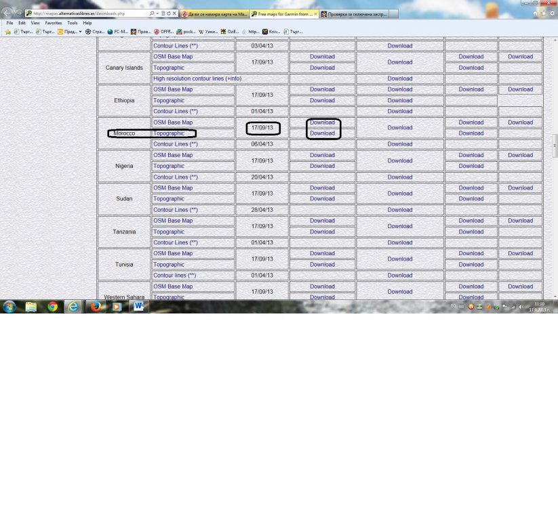
Task: Expand the address bar autocomplete dropdown arrow
Action: pos(158,14)
